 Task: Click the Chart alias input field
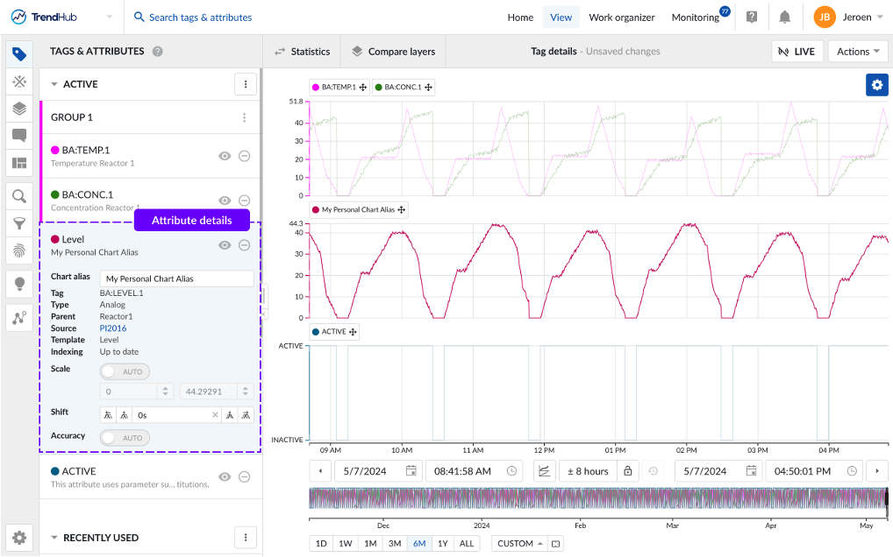click(x=176, y=278)
